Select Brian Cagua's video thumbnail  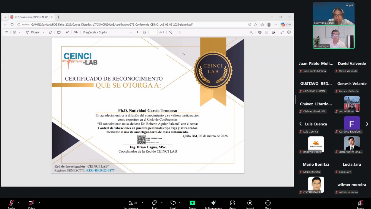(334, 37)
